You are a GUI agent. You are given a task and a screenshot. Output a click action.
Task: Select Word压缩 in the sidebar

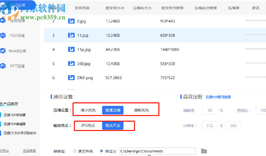coord(17,51)
